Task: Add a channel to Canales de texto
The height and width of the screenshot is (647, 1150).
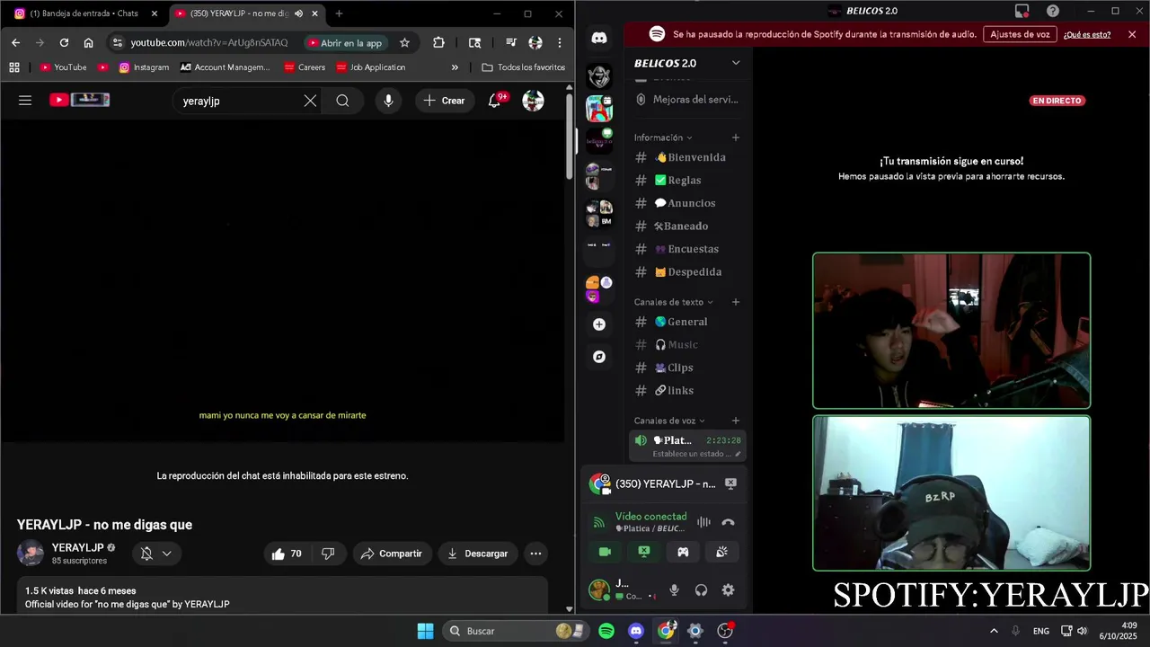Action: pyautogui.click(x=736, y=302)
